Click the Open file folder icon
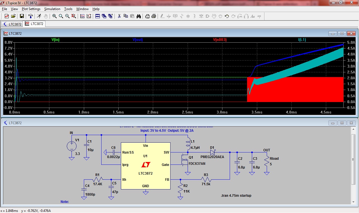Image resolution: width=359 pixels, height=213 pixels. click(13, 16)
